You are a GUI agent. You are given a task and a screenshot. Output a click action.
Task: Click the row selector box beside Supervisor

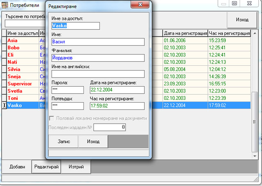pyautogui.click(x=4, y=84)
